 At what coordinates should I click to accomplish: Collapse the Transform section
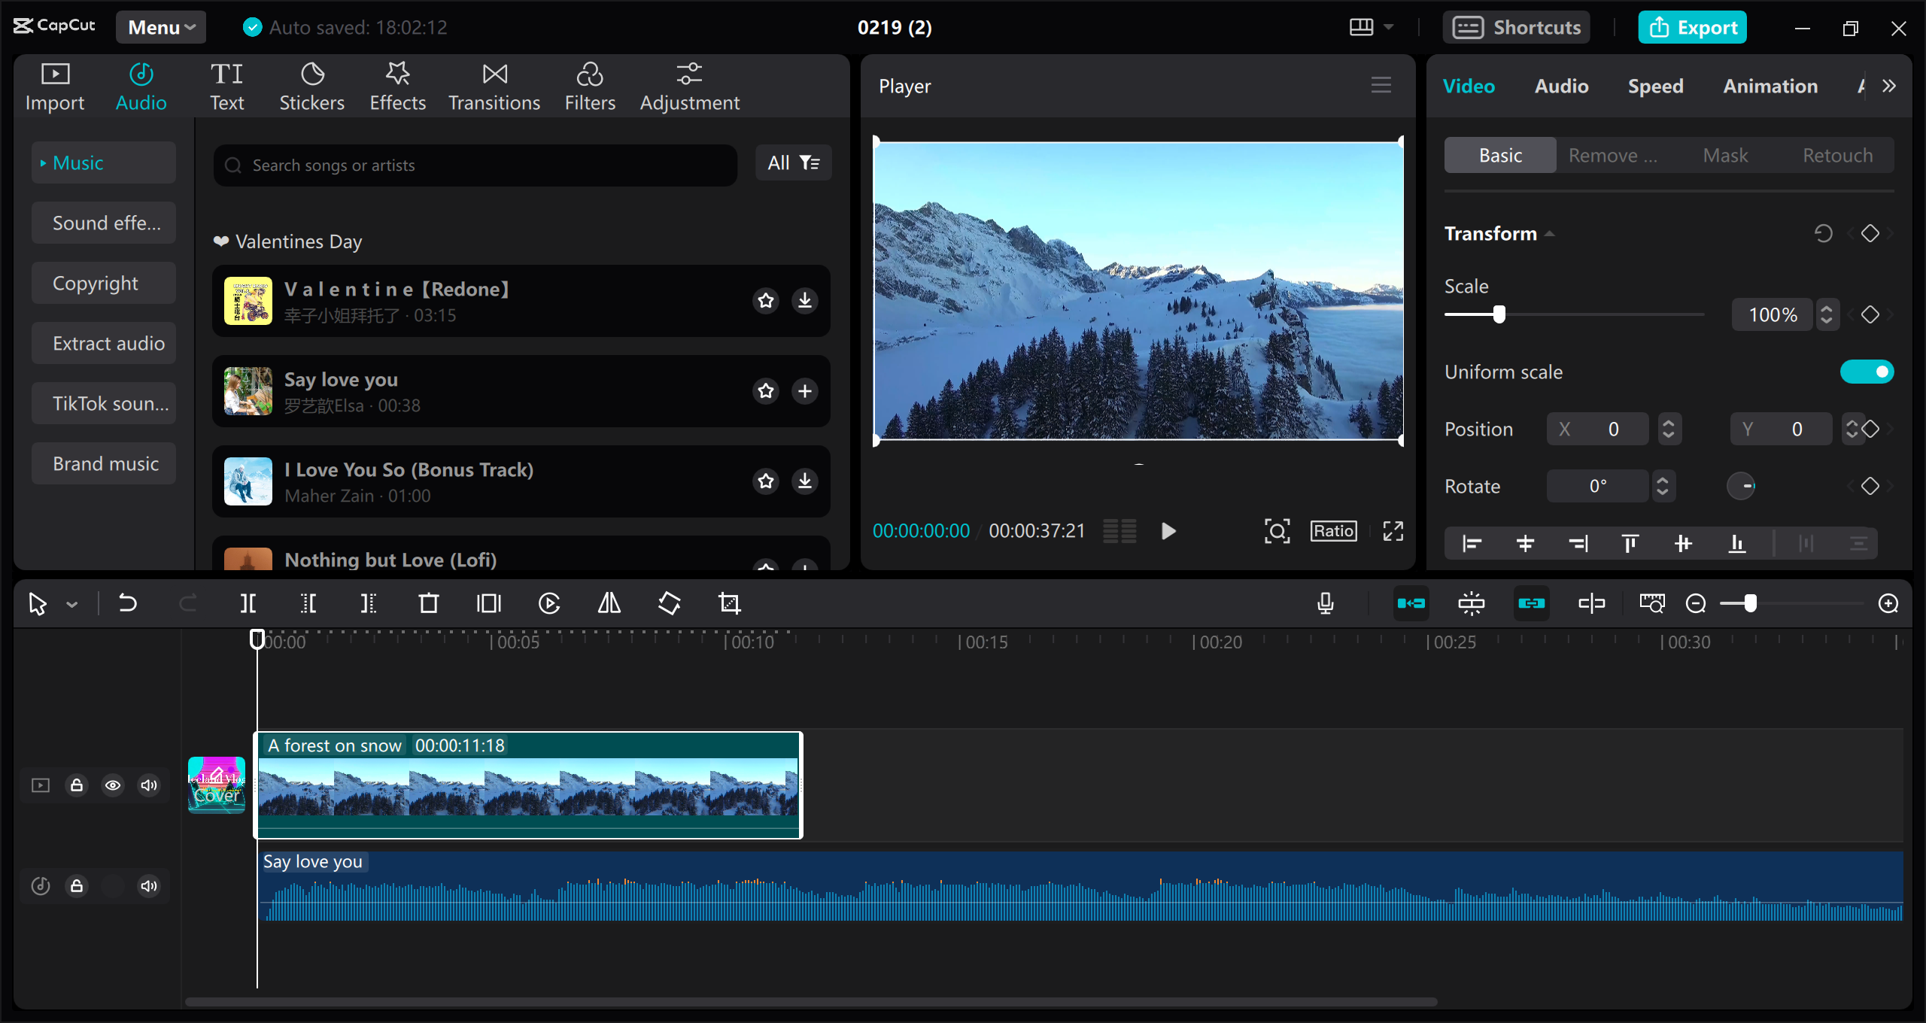[x=1550, y=233]
